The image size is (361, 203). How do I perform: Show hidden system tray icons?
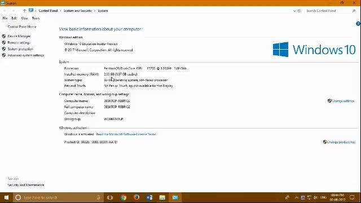coord(297,197)
